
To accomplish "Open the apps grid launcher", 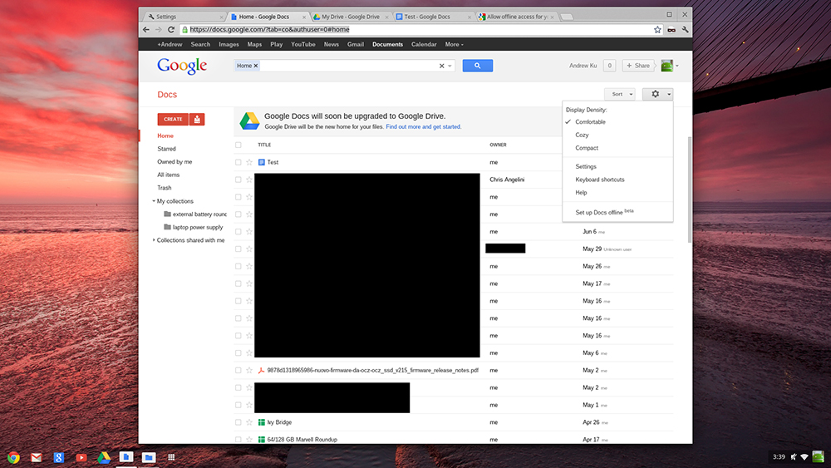I will point(171,457).
